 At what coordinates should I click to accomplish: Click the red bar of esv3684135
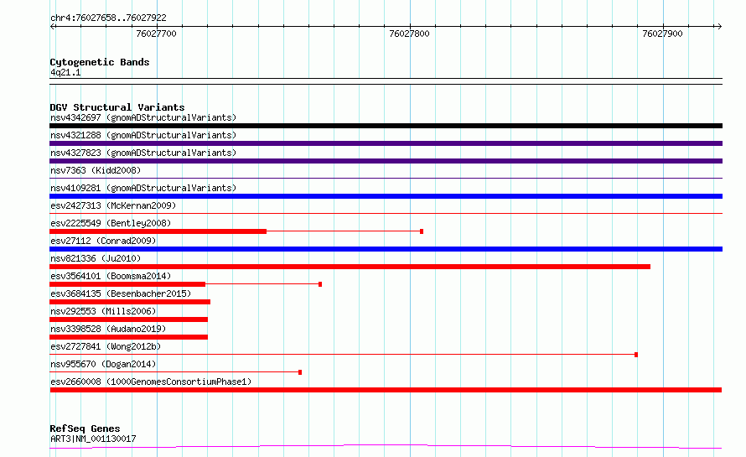[x=130, y=302]
